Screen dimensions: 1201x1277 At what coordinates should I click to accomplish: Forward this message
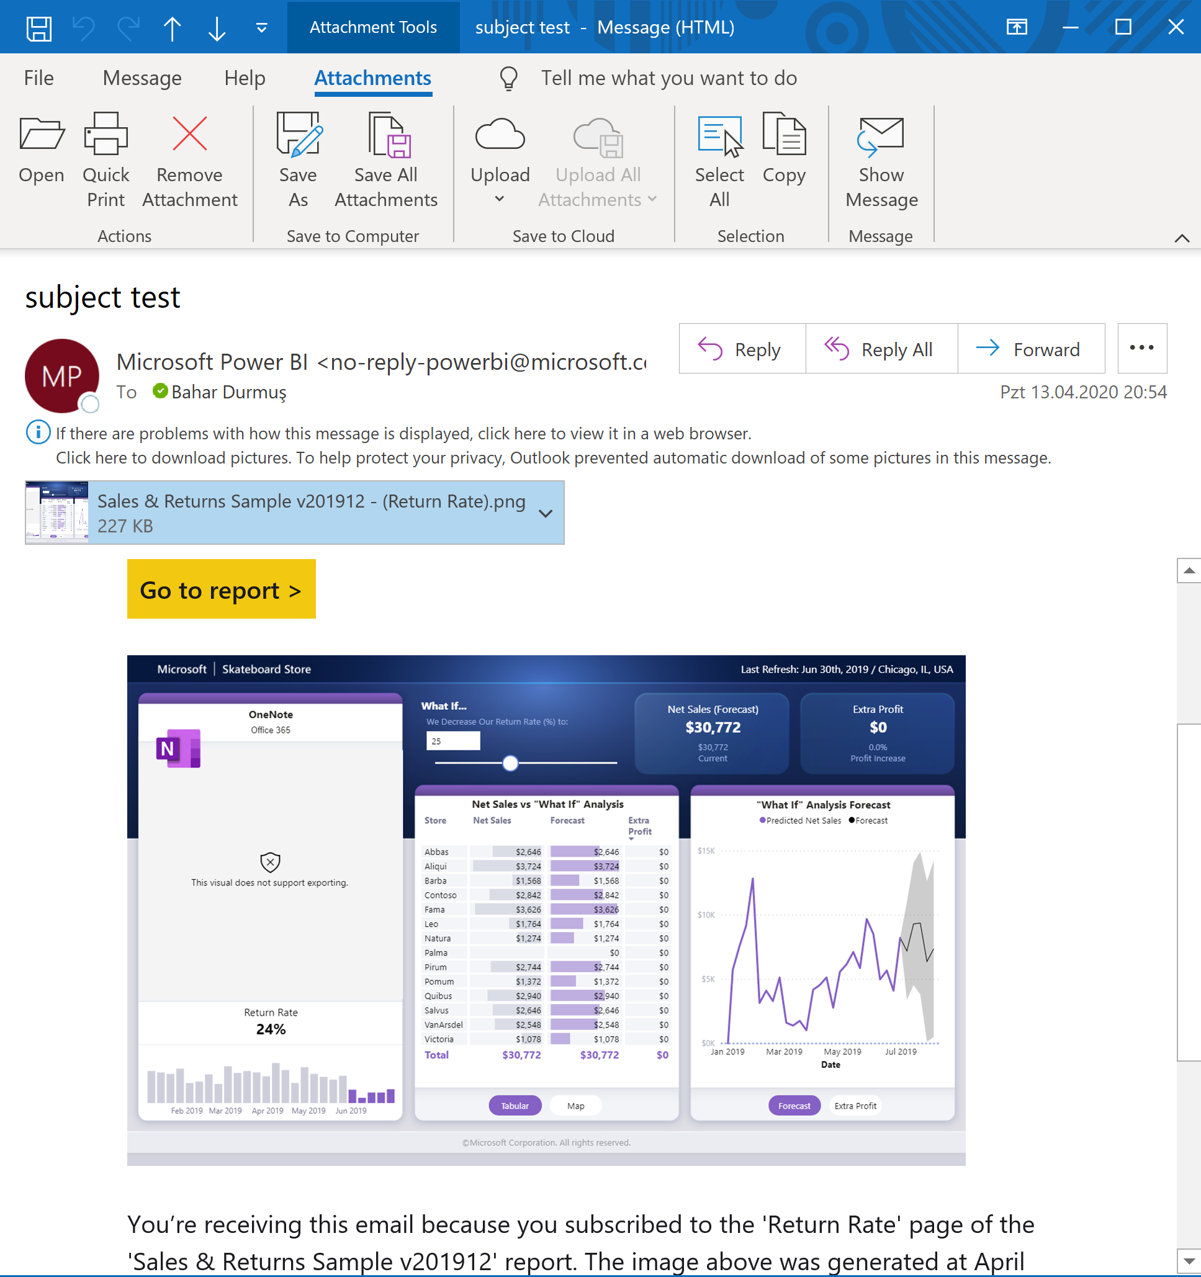coord(1032,349)
